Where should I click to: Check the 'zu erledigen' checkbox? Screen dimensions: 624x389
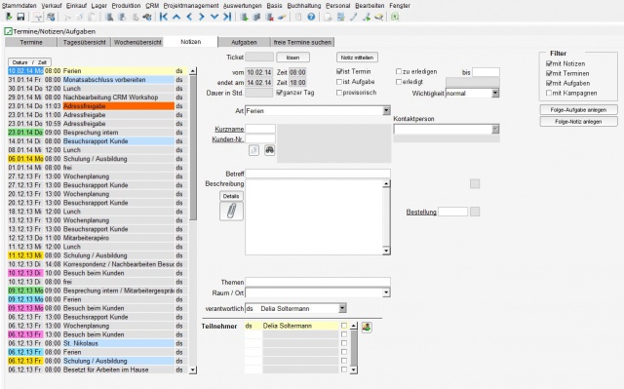coord(399,71)
